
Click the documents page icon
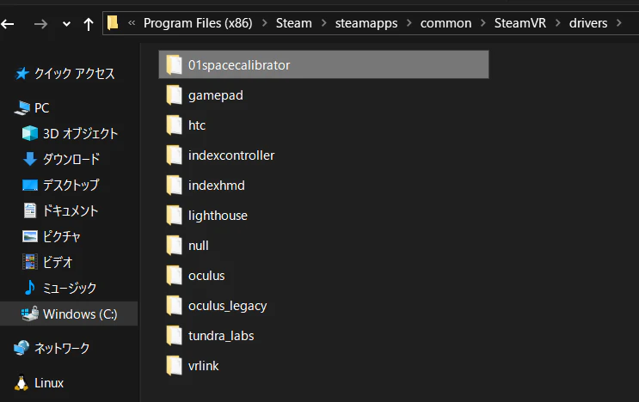pyautogui.click(x=30, y=210)
